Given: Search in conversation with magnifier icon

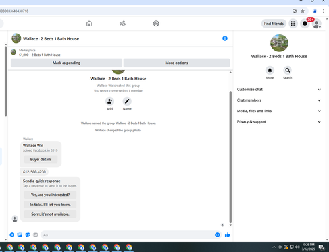Looking at the screenshot, I should [x=288, y=70].
